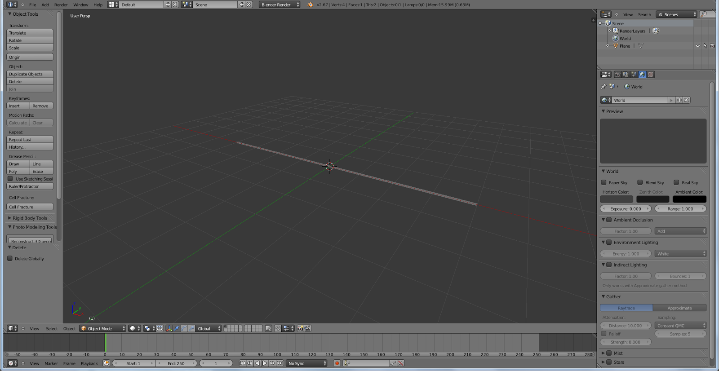Open the No Sync playback dropdown
719x371 pixels.
click(306, 363)
